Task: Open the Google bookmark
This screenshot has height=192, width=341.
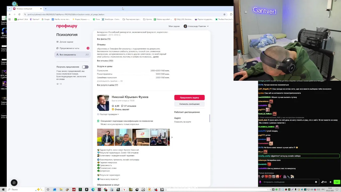Action: [46, 19]
